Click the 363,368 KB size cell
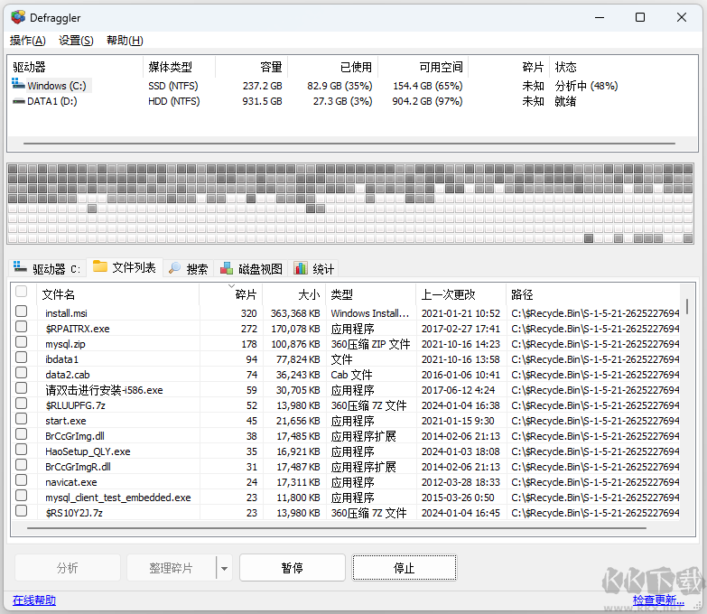707x614 pixels. point(295,313)
